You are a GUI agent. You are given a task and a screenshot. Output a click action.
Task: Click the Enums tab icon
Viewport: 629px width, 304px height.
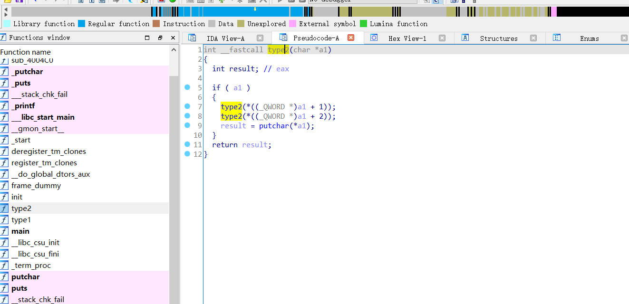[557, 38]
